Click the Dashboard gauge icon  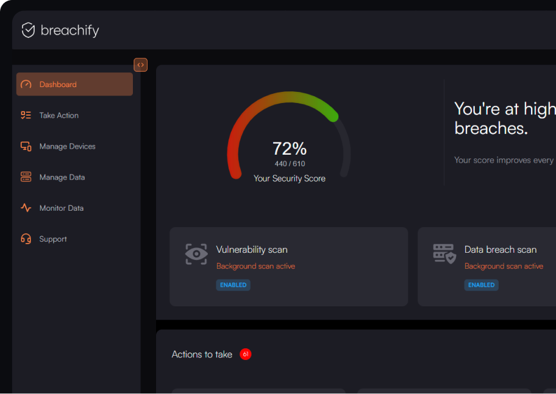pyautogui.click(x=26, y=84)
